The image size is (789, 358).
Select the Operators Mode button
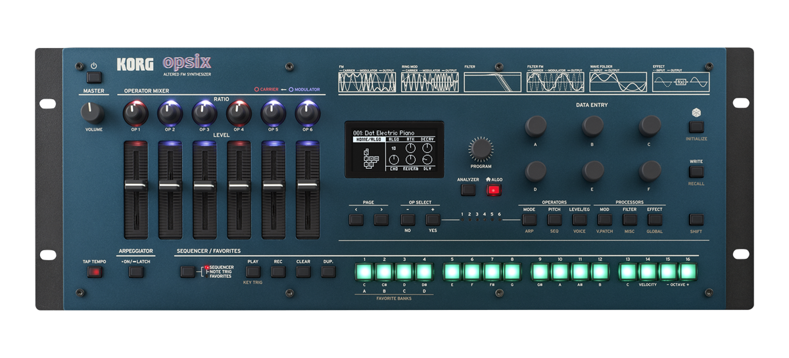529,219
